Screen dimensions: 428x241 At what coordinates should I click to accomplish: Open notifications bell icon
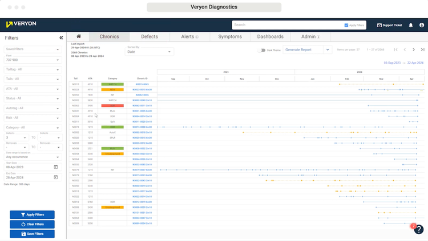coord(411,25)
